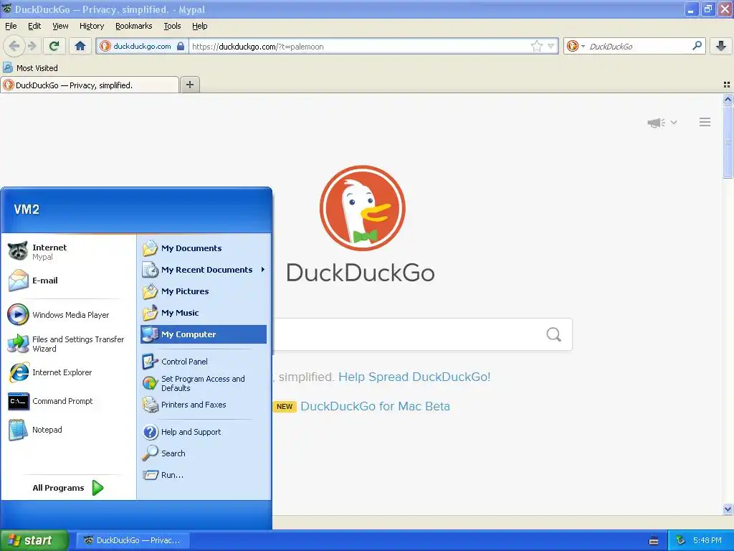The image size is (734, 551).
Task: Open the downloads arrow button
Action: [721, 46]
